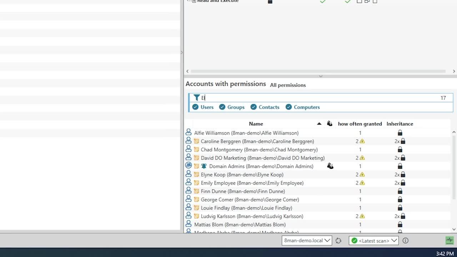This screenshot has height=257, width=457.
Task: Sort by the Name column header
Action: click(256, 124)
